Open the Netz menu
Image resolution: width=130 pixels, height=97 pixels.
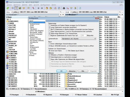coord(31,5)
